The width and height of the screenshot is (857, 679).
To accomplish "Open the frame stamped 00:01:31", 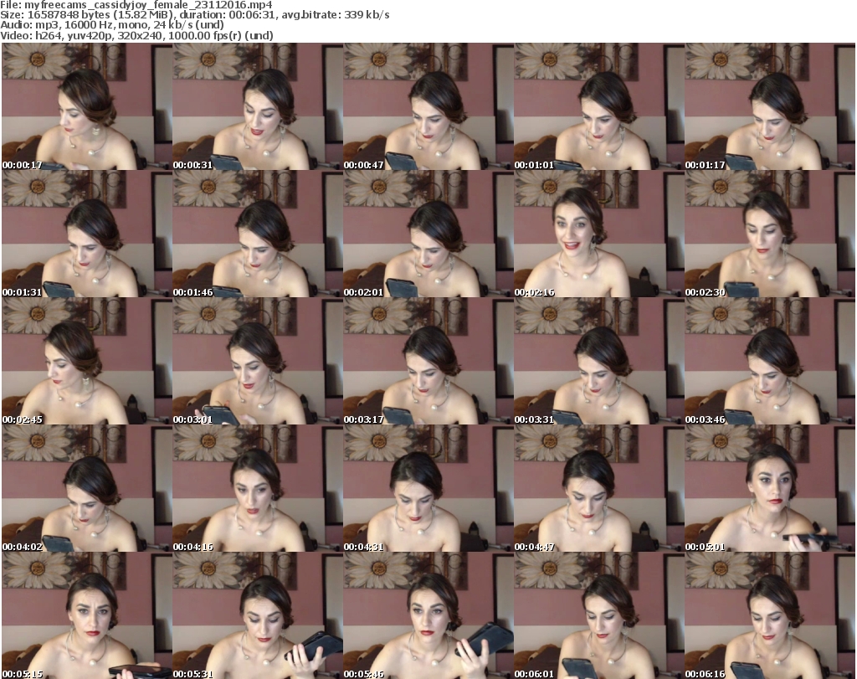I will tap(87, 234).
